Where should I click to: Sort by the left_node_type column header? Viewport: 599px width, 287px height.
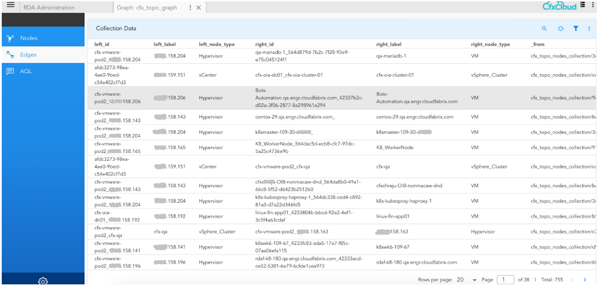tap(217, 44)
